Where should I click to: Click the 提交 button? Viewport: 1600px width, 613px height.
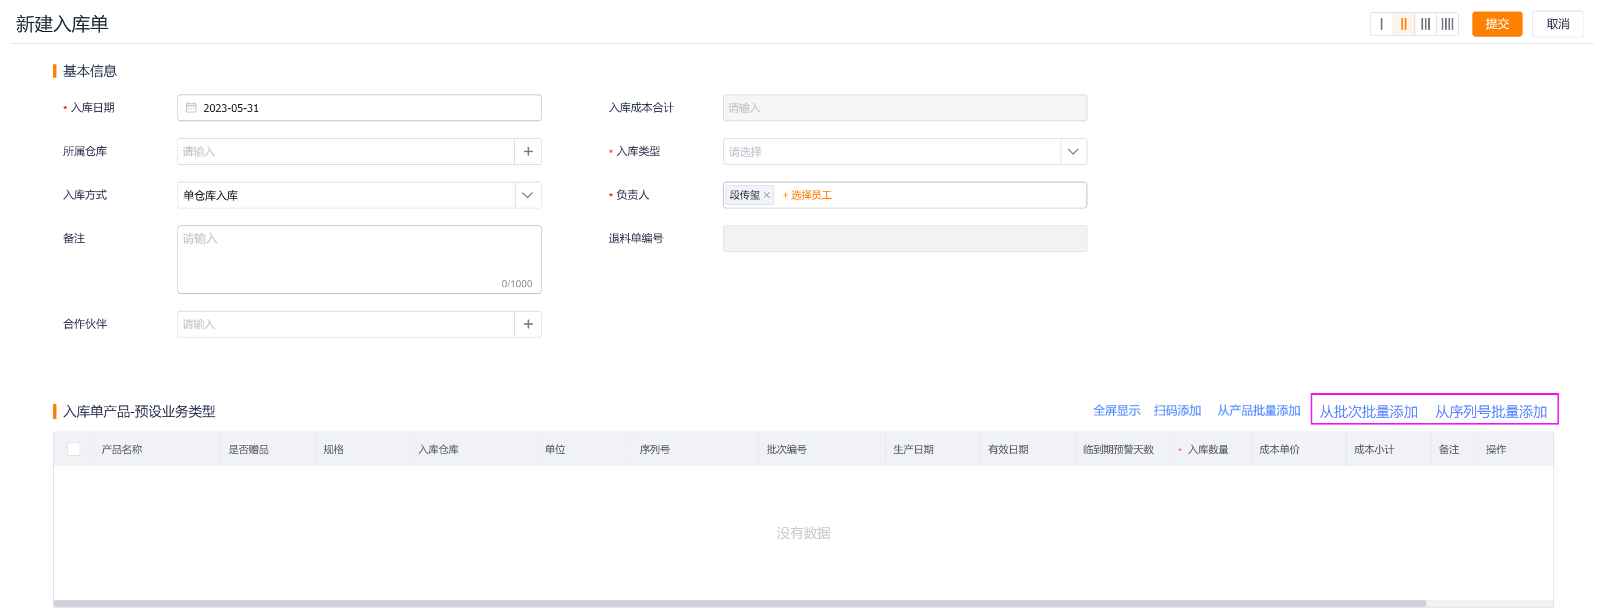[x=1497, y=24]
